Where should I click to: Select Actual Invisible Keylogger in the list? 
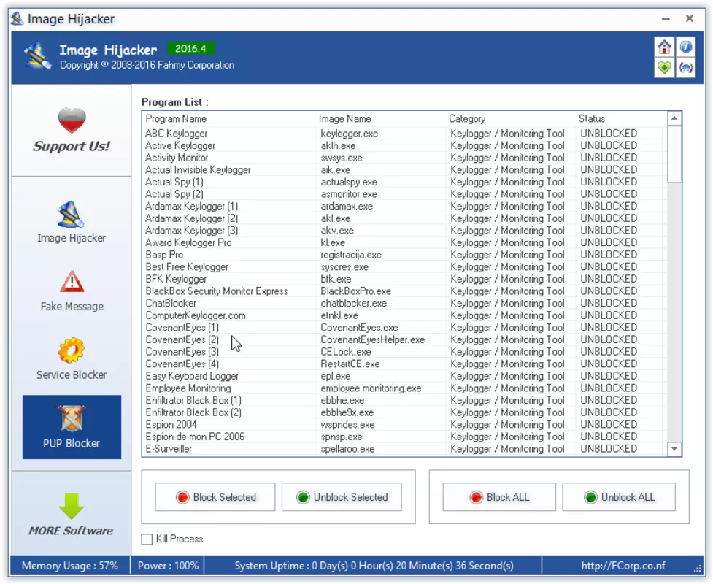[x=404, y=169]
